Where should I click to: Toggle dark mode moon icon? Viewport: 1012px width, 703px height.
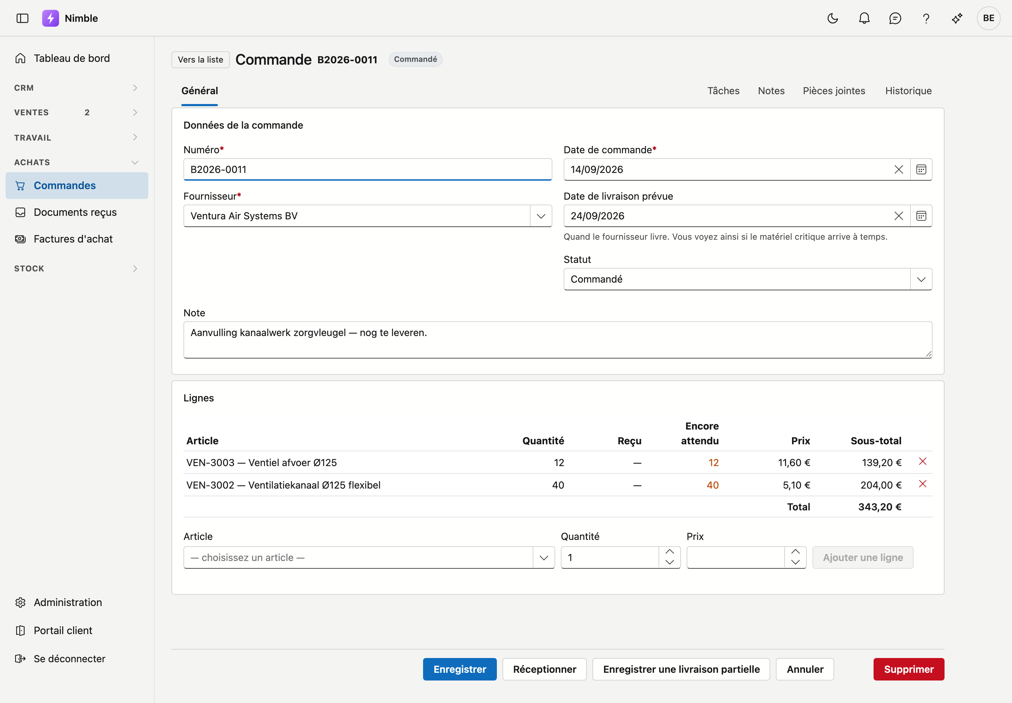[x=832, y=18]
